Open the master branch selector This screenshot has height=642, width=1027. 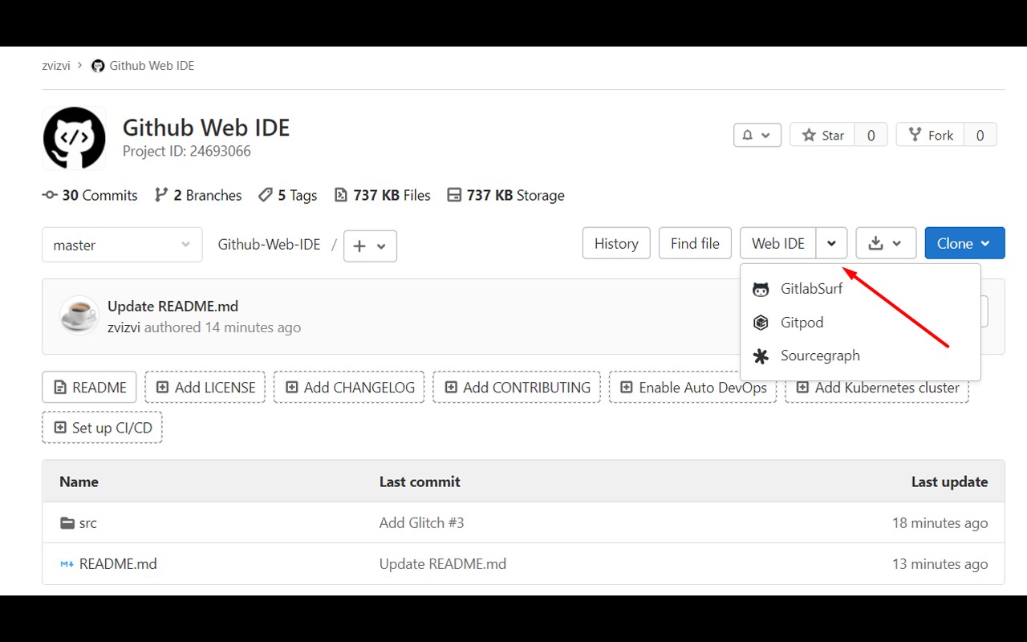(x=122, y=246)
